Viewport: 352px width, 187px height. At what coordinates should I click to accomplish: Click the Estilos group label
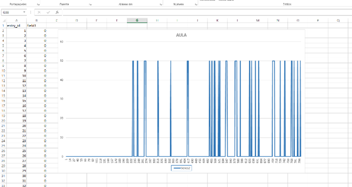pyautogui.click(x=287, y=4)
